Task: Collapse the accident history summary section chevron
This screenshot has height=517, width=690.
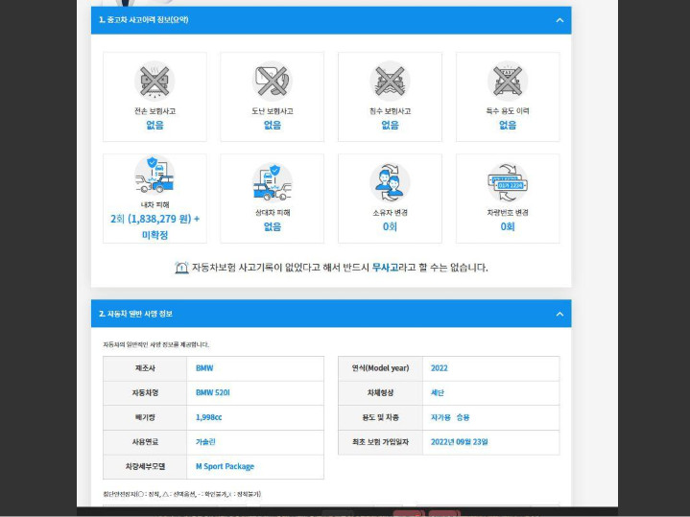Action: point(559,20)
